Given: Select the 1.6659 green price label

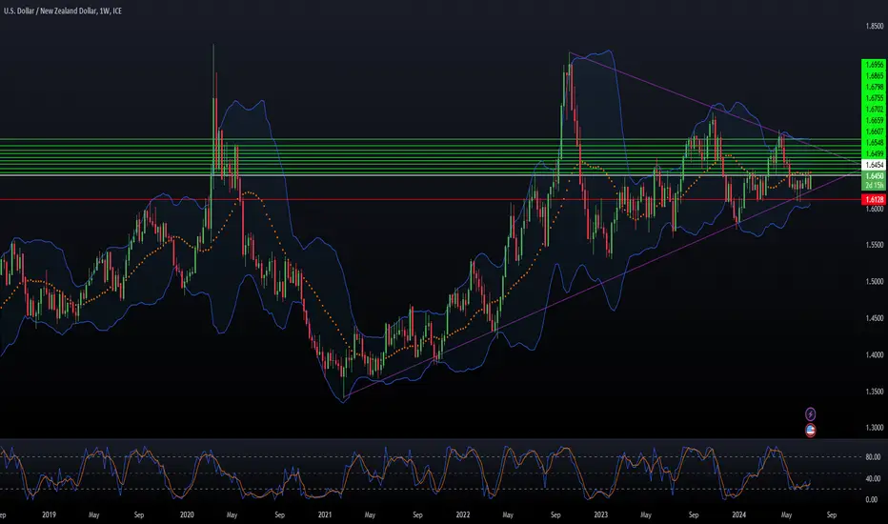Looking at the screenshot, I should point(874,121).
